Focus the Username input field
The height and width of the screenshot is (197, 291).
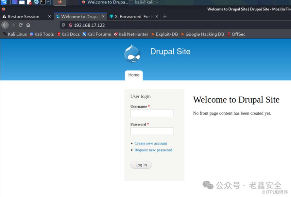[x=152, y=113]
